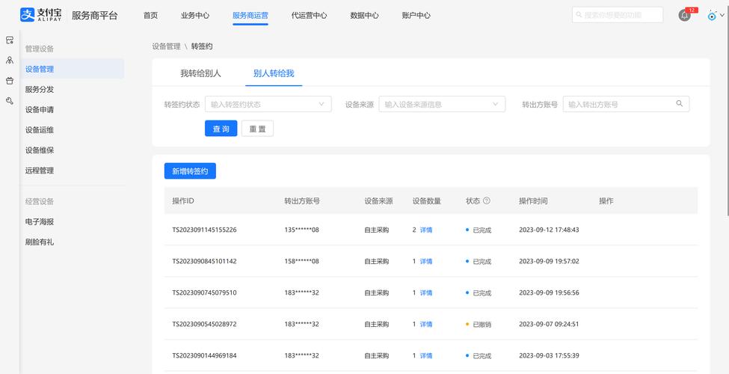This screenshot has height=374, width=729.
Task: Click timestamp 2023-09-12 17:48:43
Action: (x=549, y=230)
